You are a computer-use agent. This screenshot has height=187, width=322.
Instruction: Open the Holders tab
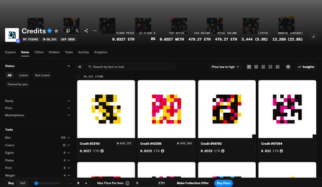[54, 52]
